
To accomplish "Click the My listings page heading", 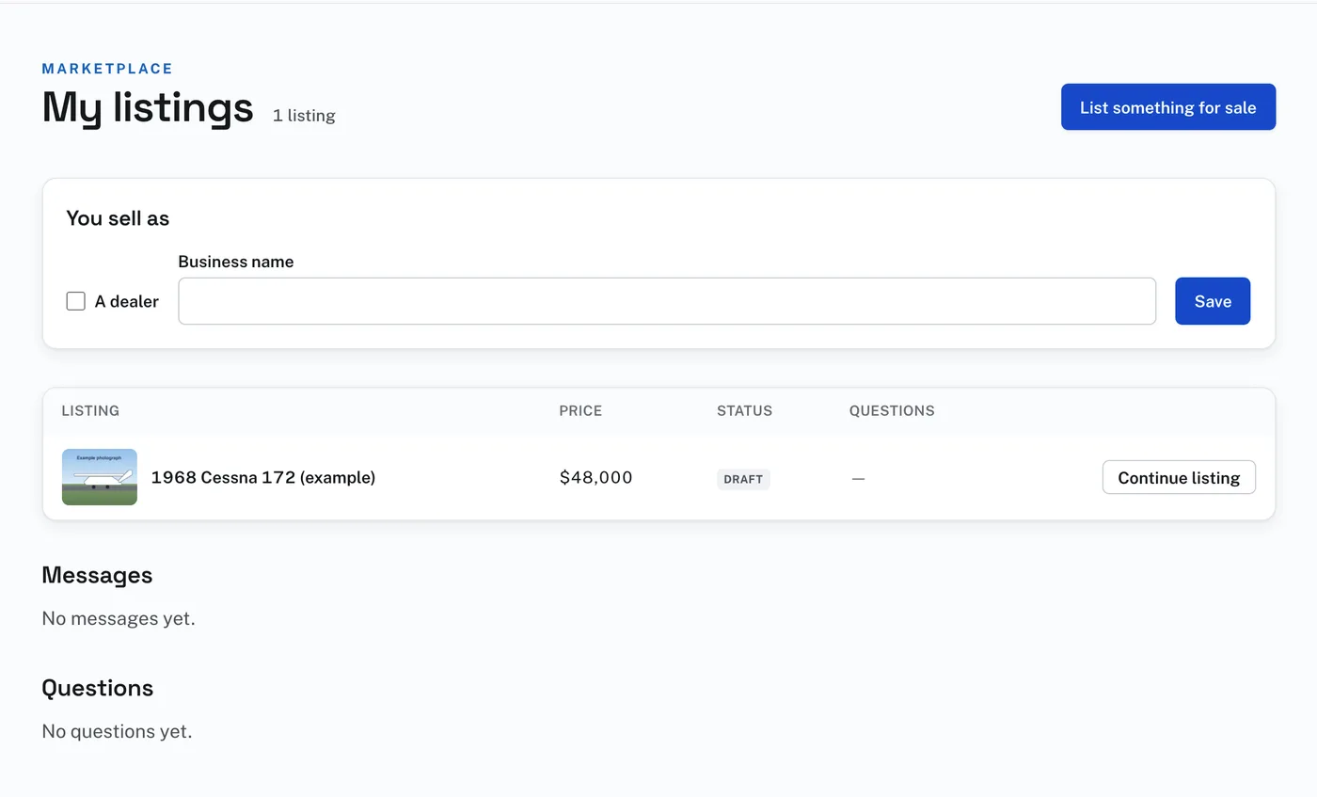I will [148, 107].
